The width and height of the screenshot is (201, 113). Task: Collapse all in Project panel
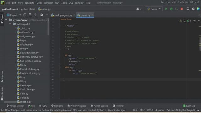(35, 15)
